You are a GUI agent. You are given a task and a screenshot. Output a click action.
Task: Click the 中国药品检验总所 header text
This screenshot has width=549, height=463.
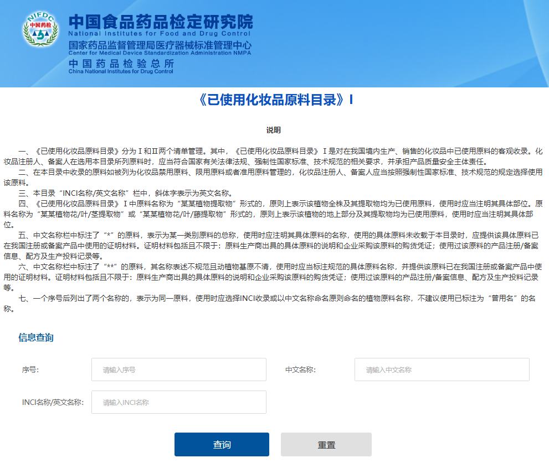coord(121,64)
